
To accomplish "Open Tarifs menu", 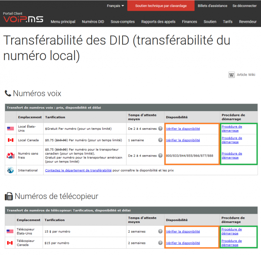I will click(227, 22).
